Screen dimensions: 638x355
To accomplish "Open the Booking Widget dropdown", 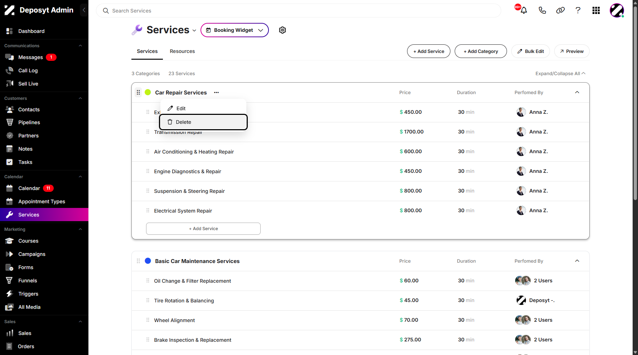I will [235, 30].
